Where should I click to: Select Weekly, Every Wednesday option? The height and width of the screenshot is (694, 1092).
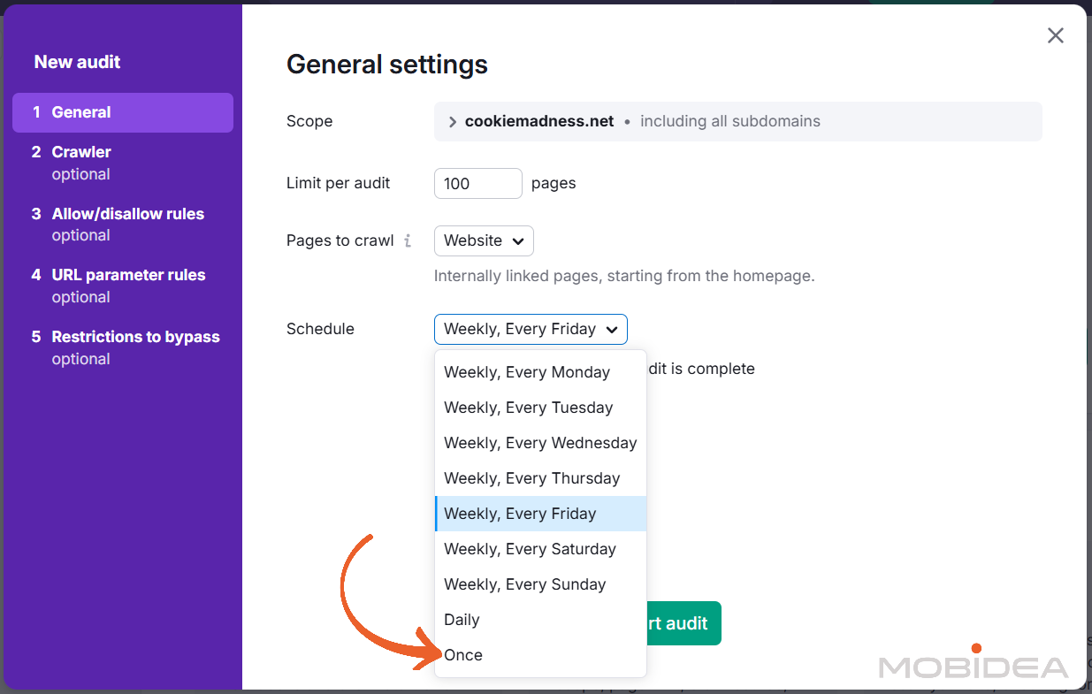tap(539, 443)
